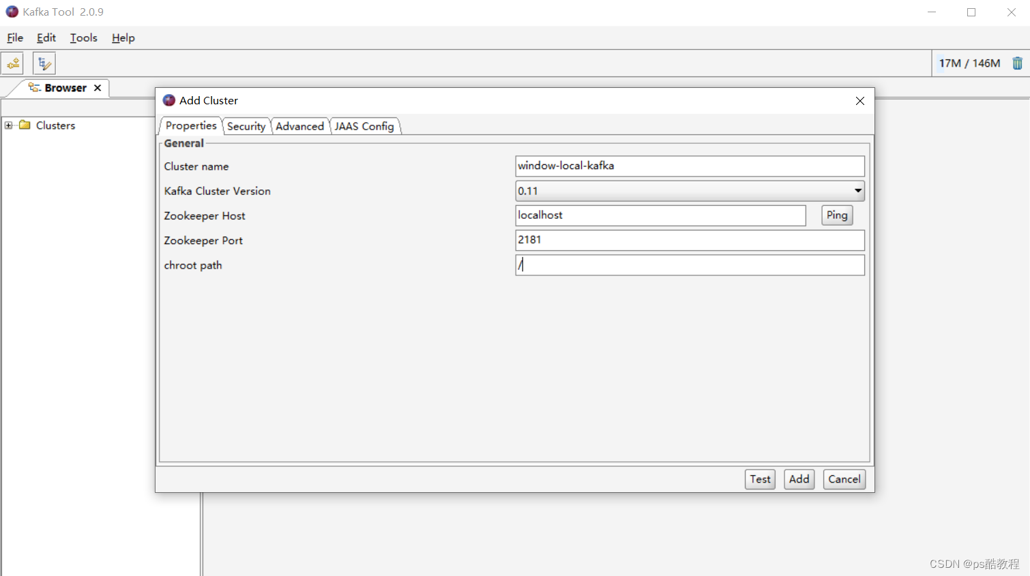Focus the Zookeeper Port input field
The height and width of the screenshot is (576, 1030).
coord(690,240)
